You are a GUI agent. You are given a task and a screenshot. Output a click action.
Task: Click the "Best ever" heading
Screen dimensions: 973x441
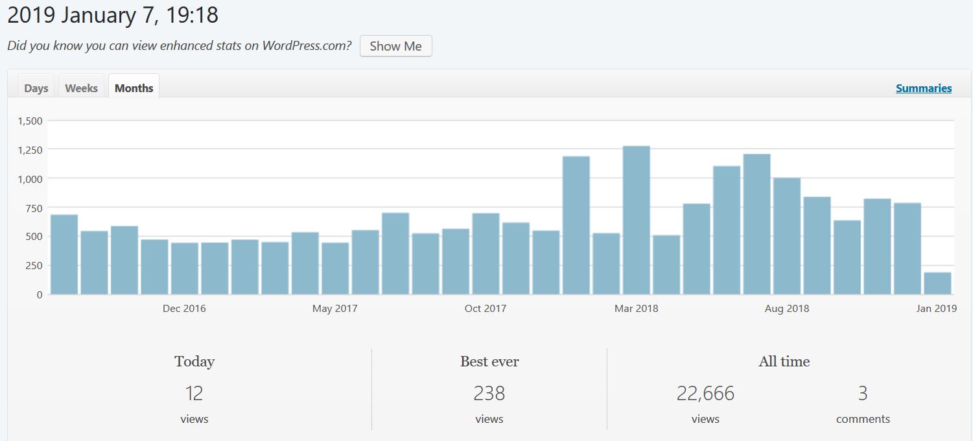(x=489, y=362)
